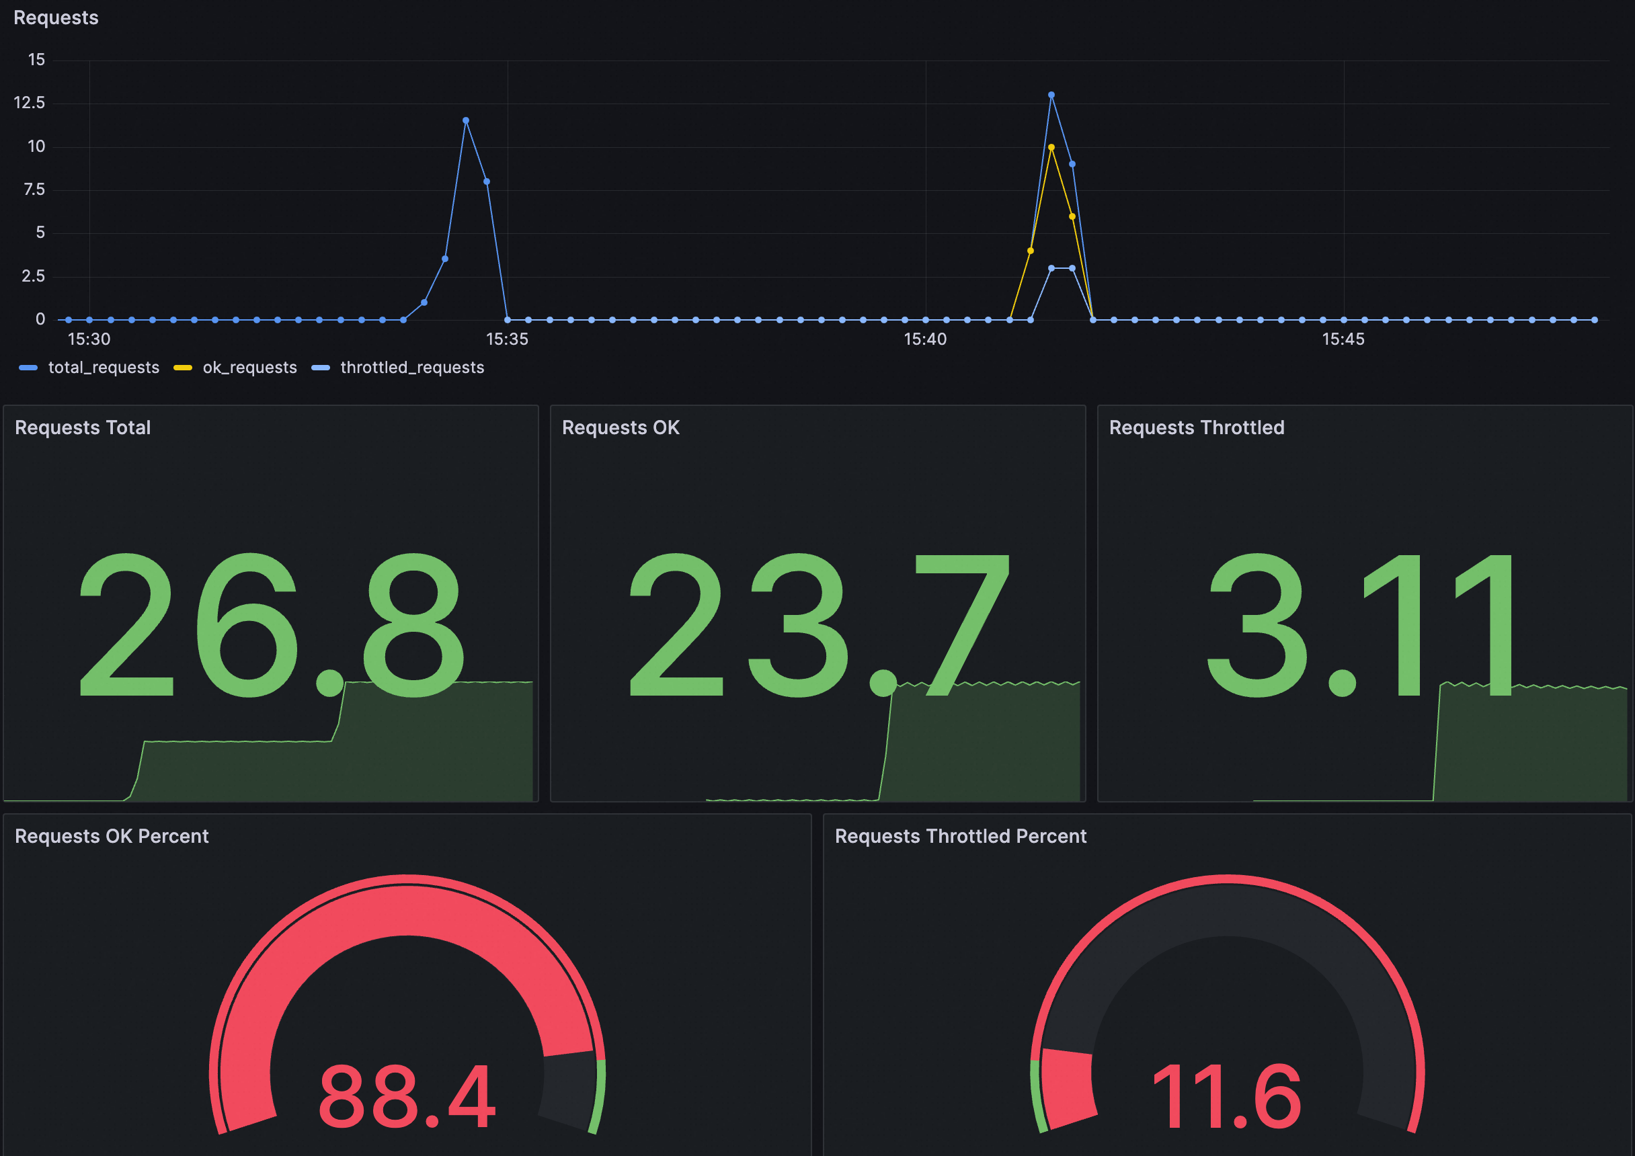This screenshot has width=1635, height=1156.
Task: Open the Requests OK panel title menu
Action: (621, 428)
